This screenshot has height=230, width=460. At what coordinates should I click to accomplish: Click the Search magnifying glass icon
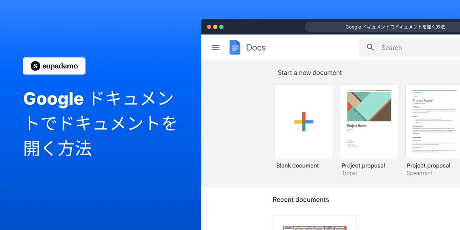[370, 47]
